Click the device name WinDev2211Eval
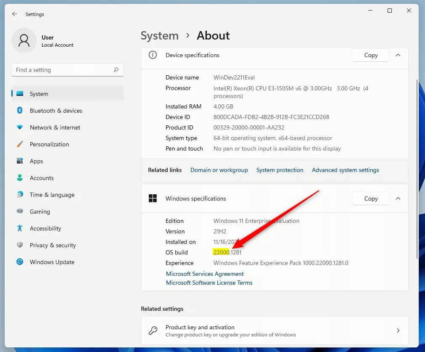This screenshot has height=352, width=425. [234, 77]
